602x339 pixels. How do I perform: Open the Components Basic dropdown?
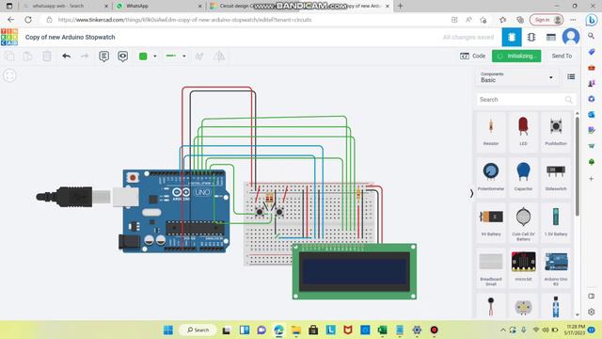(x=516, y=77)
